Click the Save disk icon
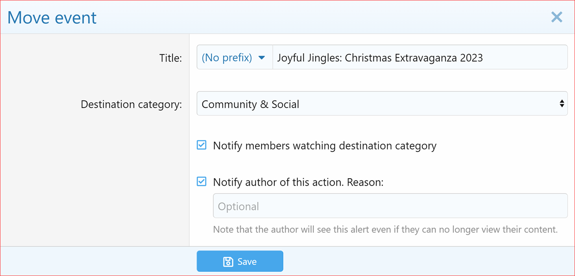This screenshot has height=276, width=575. tap(229, 261)
